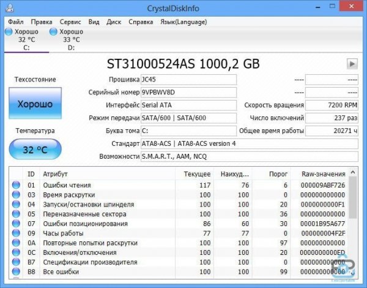Select the Переназначенные сектора row
This screenshot has width=367, height=288.
pos(179,214)
